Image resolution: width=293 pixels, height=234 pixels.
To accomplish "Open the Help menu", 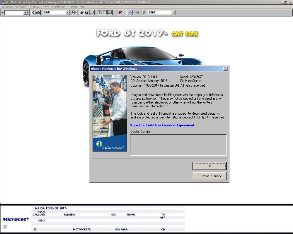I will coord(82,6).
